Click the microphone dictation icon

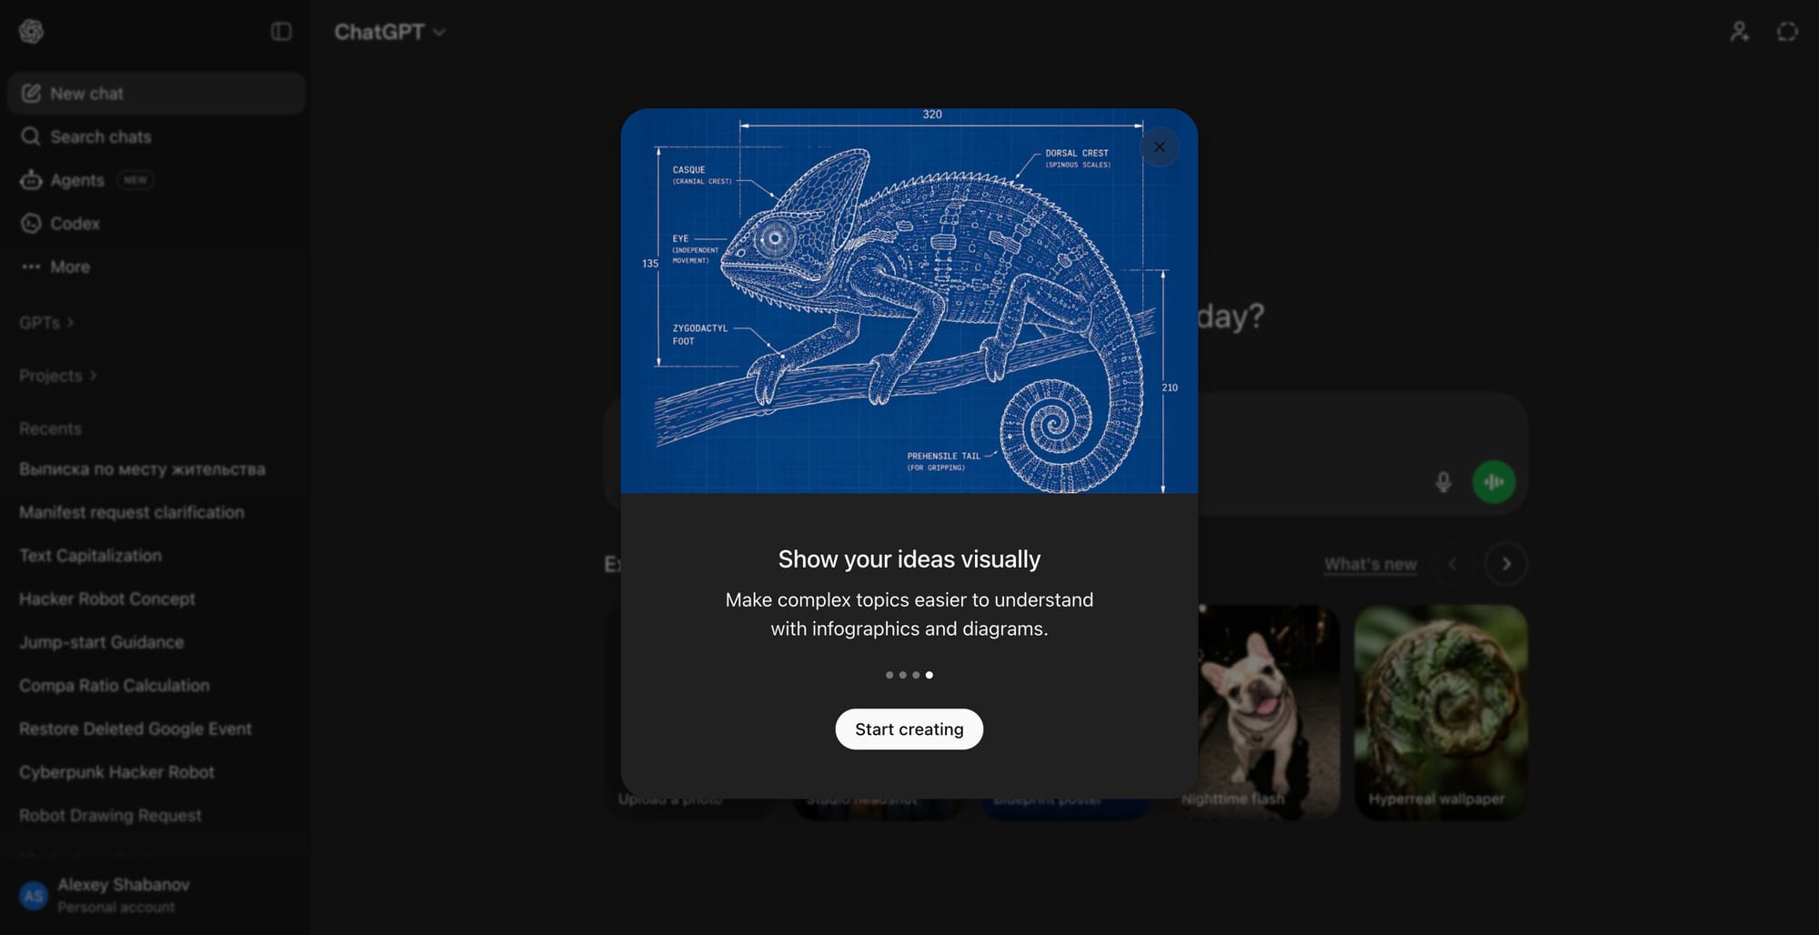[1442, 482]
